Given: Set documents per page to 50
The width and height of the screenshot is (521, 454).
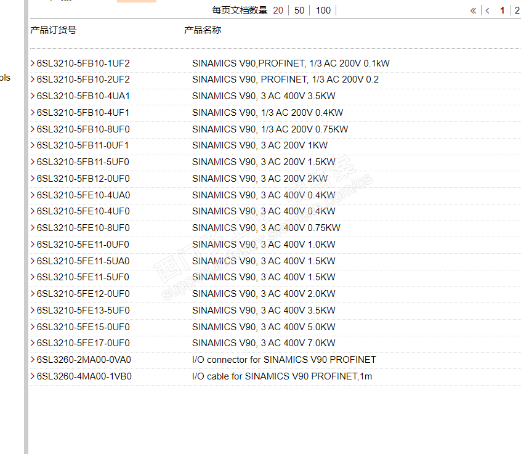Looking at the screenshot, I should click(x=299, y=10).
